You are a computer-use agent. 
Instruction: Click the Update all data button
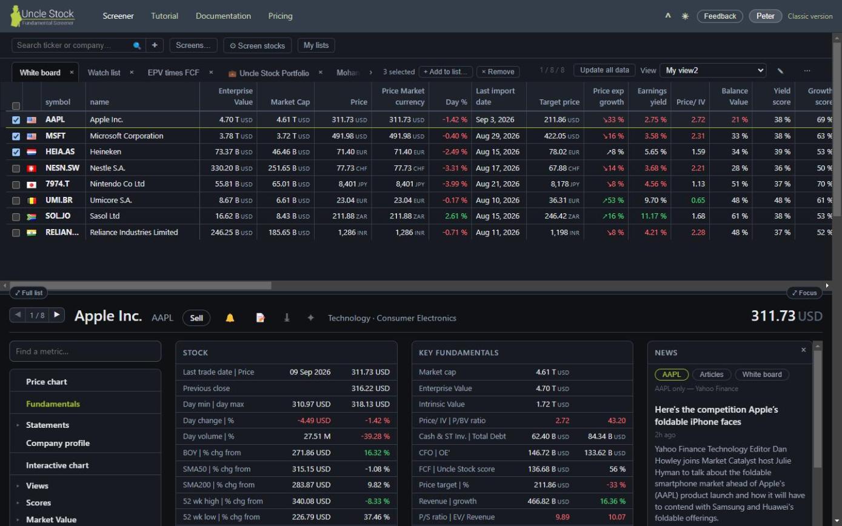[604, 70]
